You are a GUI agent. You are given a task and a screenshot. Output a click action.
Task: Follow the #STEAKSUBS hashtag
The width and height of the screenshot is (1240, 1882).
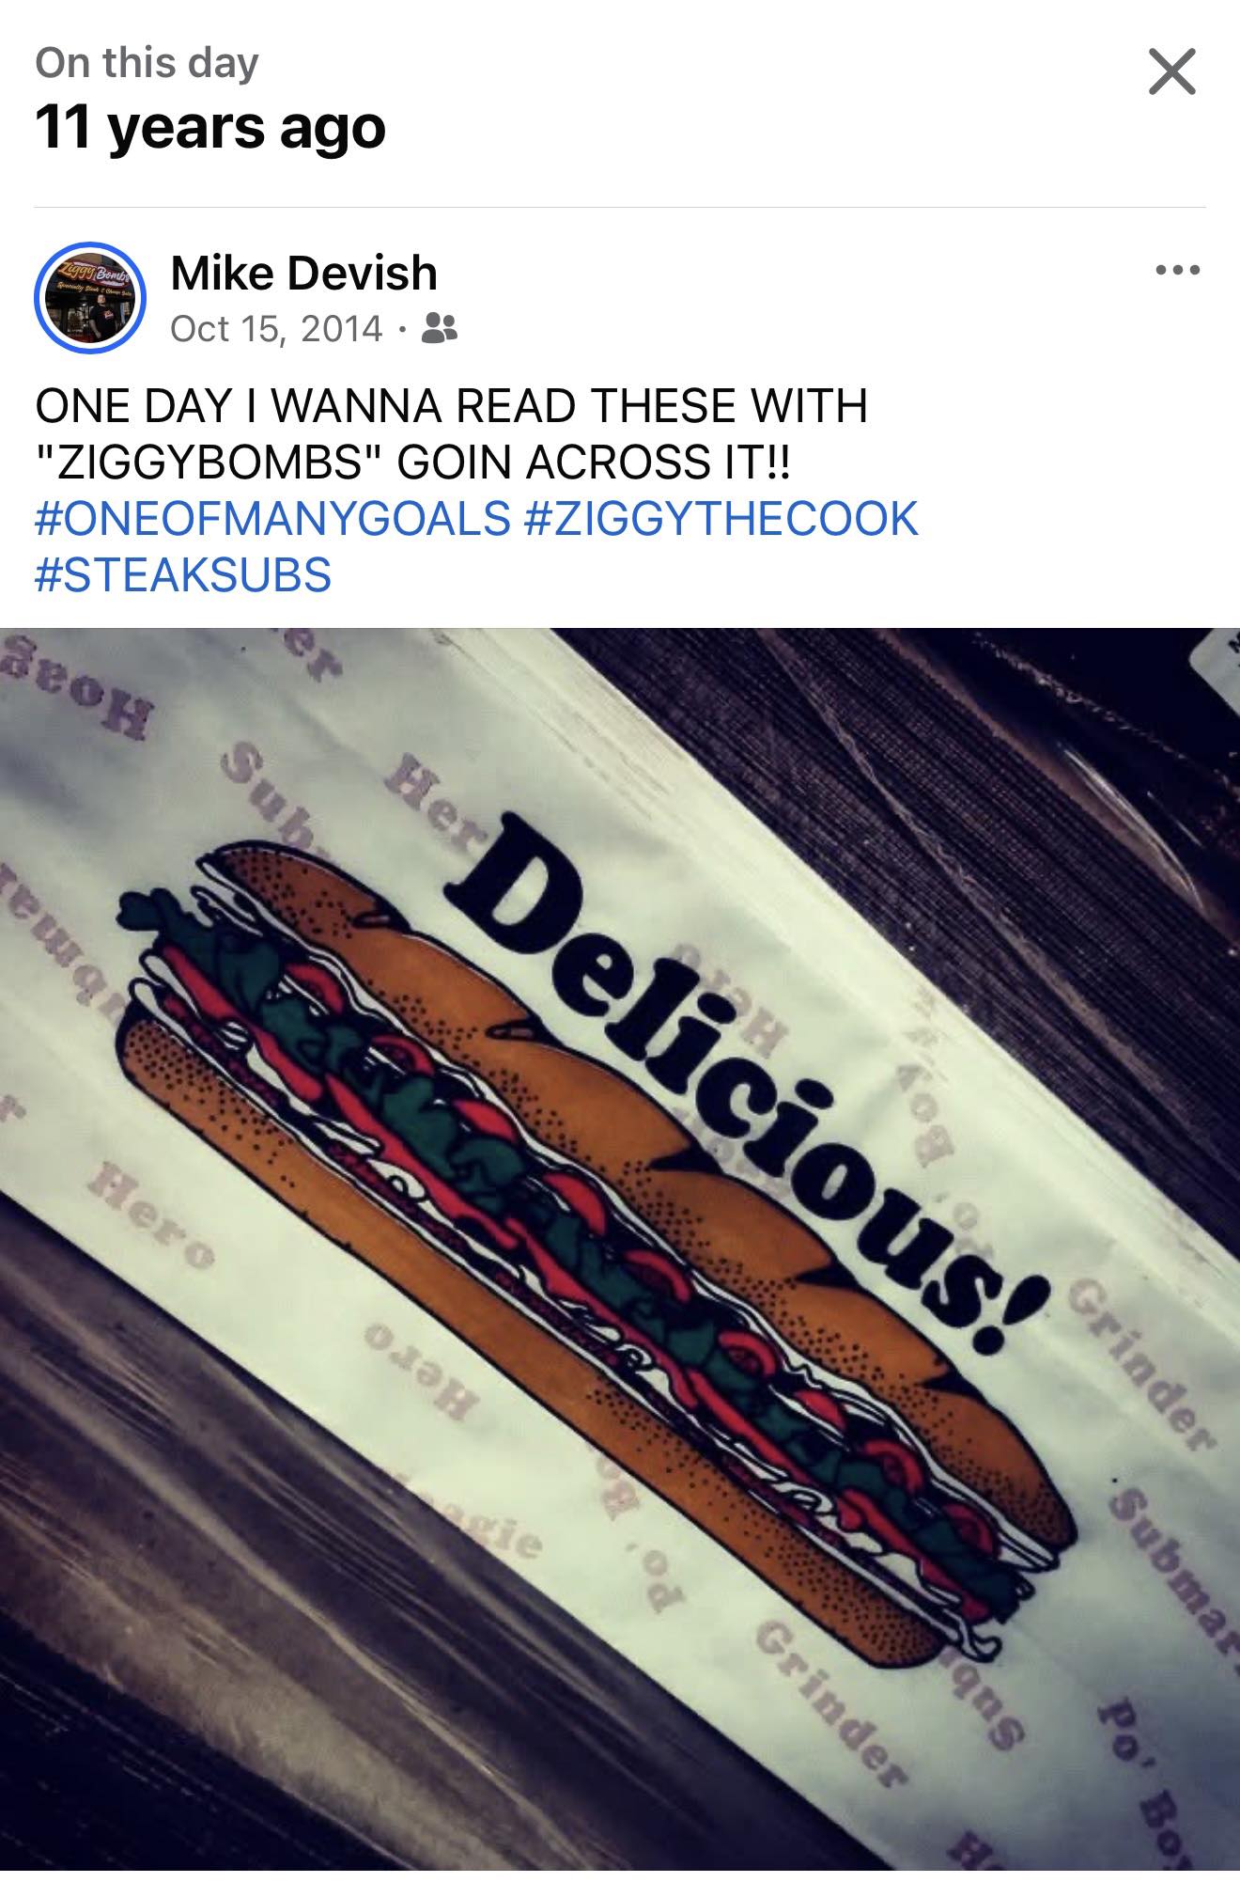[183, 574]
